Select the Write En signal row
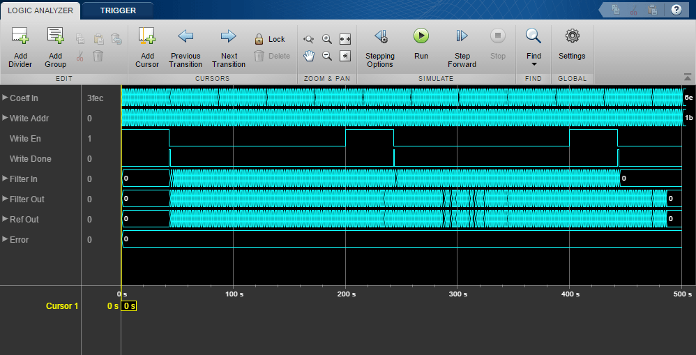 point(25,139)
